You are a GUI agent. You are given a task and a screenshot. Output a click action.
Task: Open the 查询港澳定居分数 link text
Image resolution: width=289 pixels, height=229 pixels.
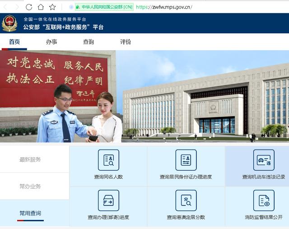[186, 217]
